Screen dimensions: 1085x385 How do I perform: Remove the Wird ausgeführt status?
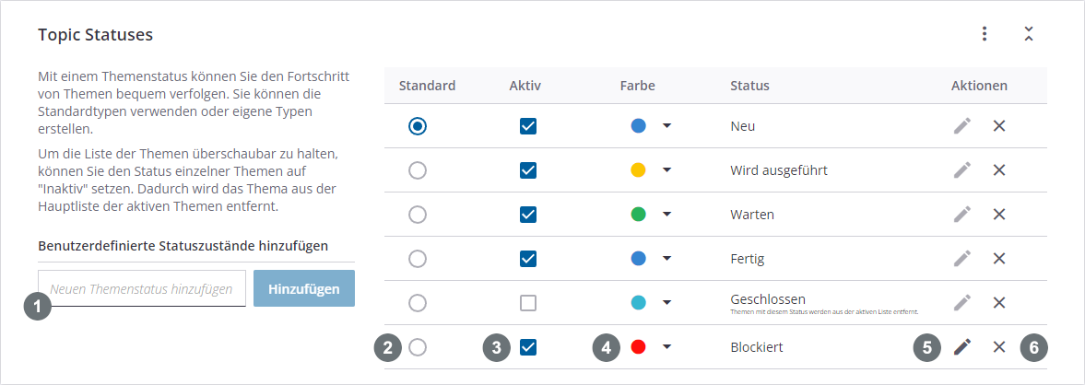(998, 170)
